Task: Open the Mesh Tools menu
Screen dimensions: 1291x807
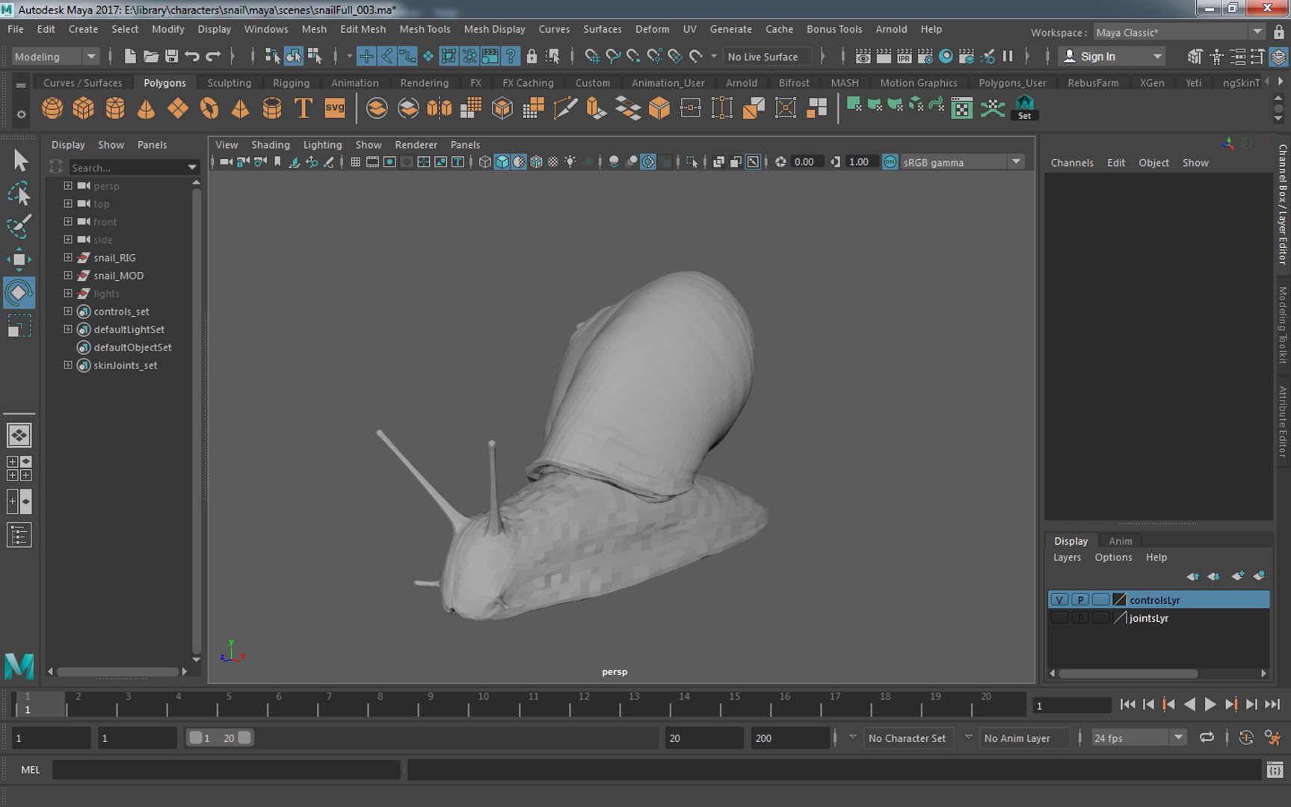Action: (425, 29)
